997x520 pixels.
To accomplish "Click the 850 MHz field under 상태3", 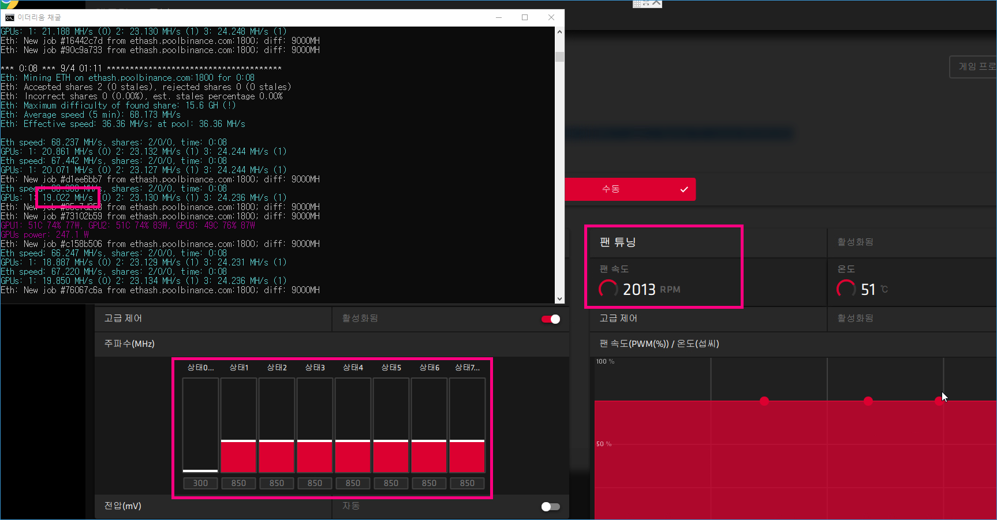I will (x=315, y=483).
